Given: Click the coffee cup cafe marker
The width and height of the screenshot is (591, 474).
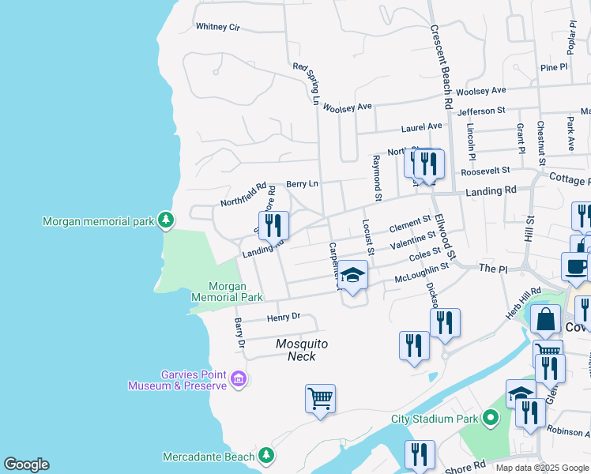Looking at the screenshot, I should click(576, 267).
